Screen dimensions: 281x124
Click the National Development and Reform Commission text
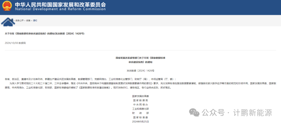pyautogui.click(x=60, y=9)
